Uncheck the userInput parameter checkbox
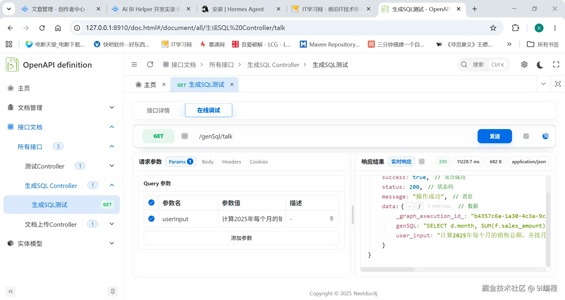 pos(151,219)
